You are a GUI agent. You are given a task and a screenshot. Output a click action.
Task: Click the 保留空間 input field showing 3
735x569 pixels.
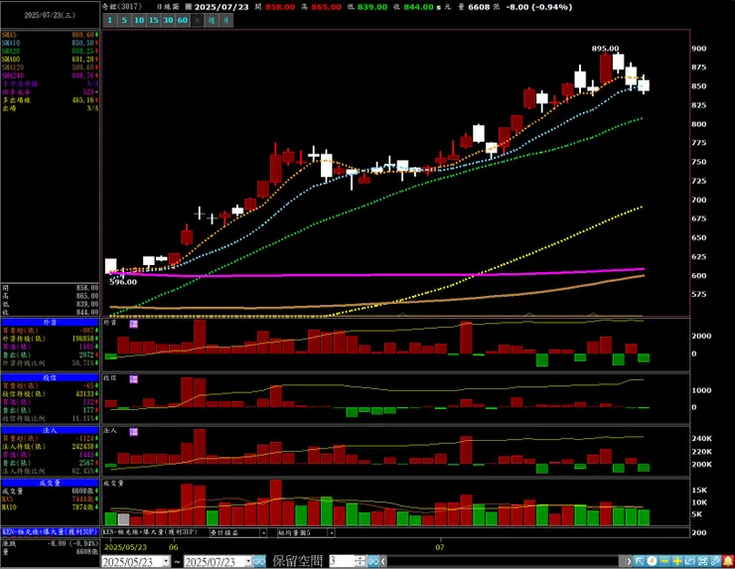click(x=342, y=561)
